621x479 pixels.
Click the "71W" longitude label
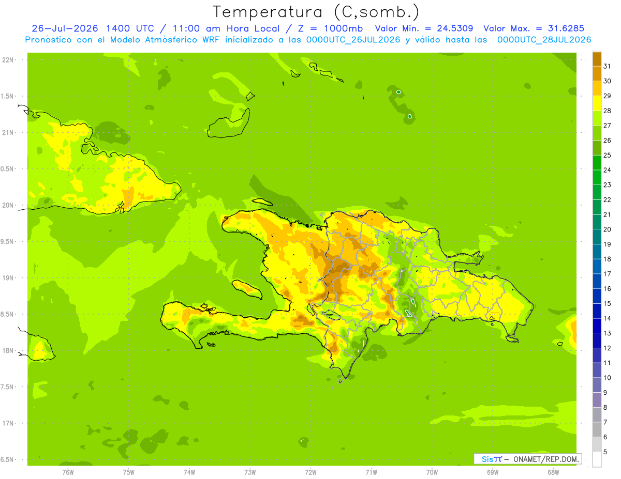(371, 472)
